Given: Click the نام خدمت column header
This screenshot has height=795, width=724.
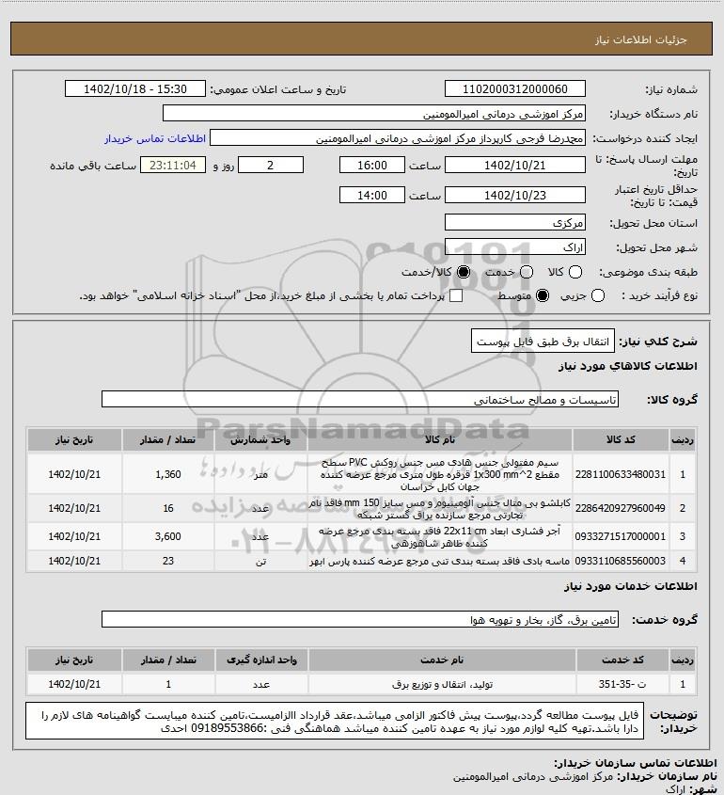Looking at the screenshot, I should pos(442,660).
